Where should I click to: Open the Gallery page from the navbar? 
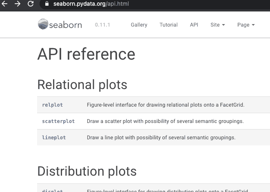[139, 25]
